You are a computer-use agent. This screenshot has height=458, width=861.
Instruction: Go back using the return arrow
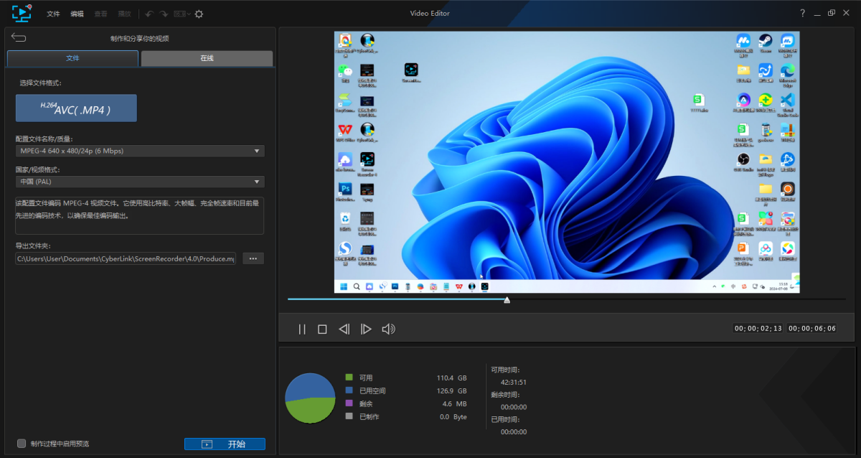[x=19, y=38]
